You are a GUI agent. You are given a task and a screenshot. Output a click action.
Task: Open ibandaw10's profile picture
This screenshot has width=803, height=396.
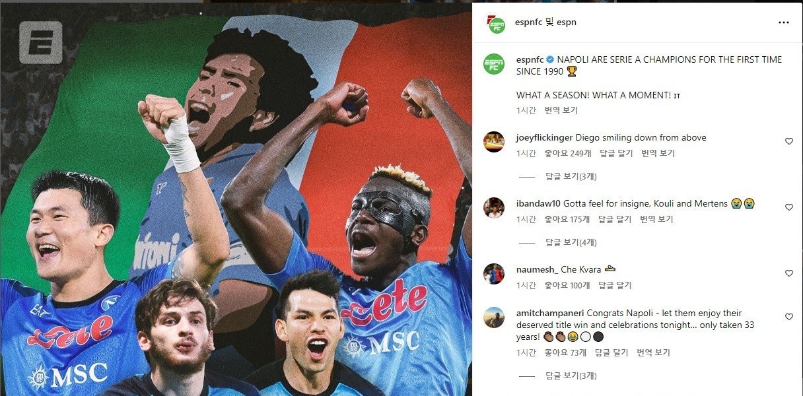coord(494,207)
